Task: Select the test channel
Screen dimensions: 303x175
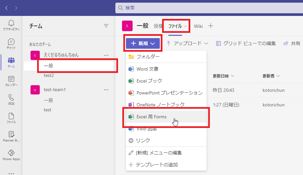Action: click(47, 110)
